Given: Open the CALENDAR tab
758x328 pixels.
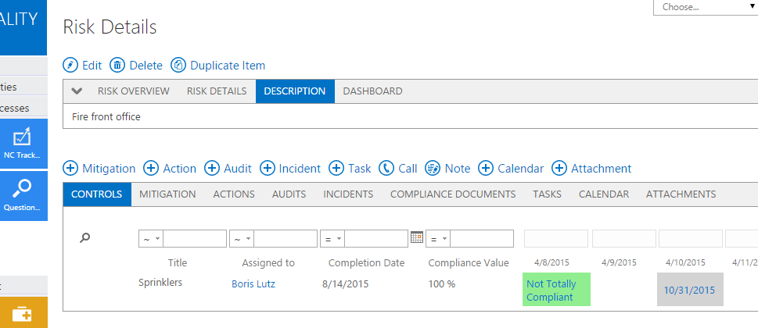Looking at the screenshot, I should (604, 194).
